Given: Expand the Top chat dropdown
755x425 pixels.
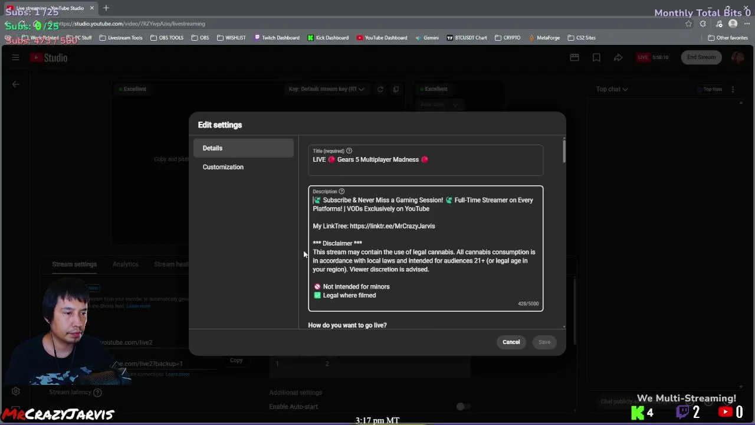Looking at the screenshot, I should (x=612, y=89).
